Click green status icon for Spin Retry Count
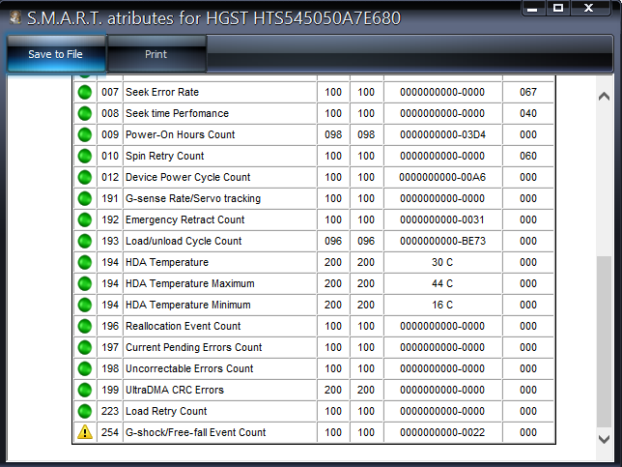Viewport: 622px width, 467px height. 84,156
